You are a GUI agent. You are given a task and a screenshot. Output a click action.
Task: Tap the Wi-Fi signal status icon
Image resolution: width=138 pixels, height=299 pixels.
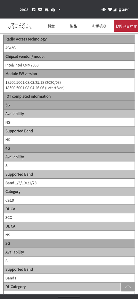click(x=110, y=10)
